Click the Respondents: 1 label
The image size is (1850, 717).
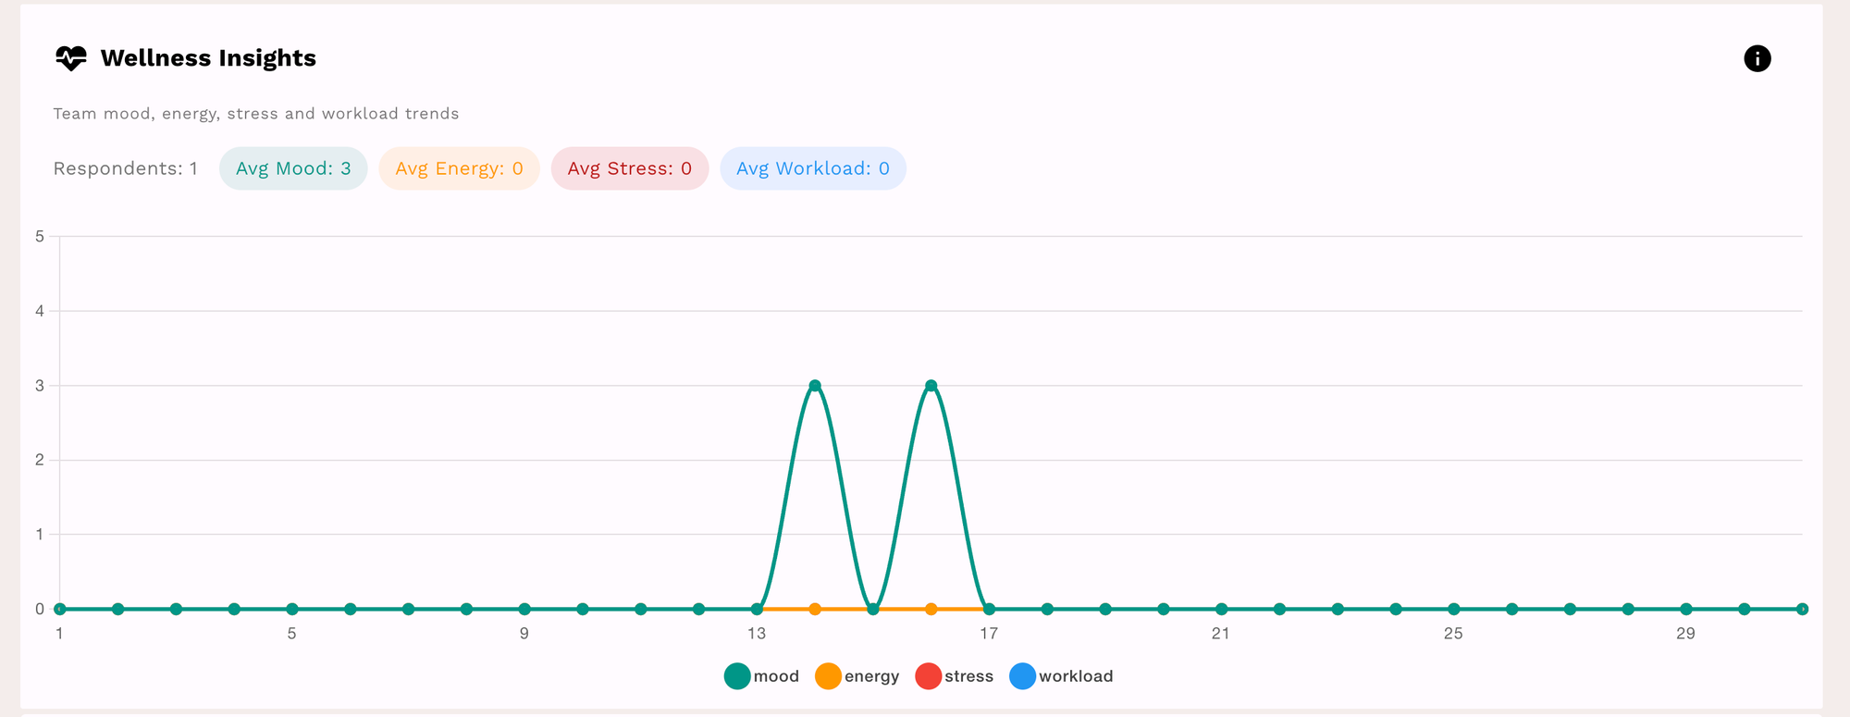(126, 168)
